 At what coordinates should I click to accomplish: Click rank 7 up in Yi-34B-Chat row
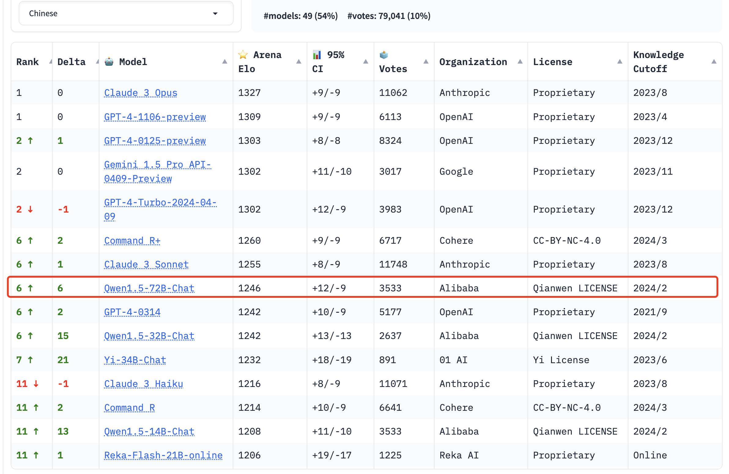click(x=24, y=360)
